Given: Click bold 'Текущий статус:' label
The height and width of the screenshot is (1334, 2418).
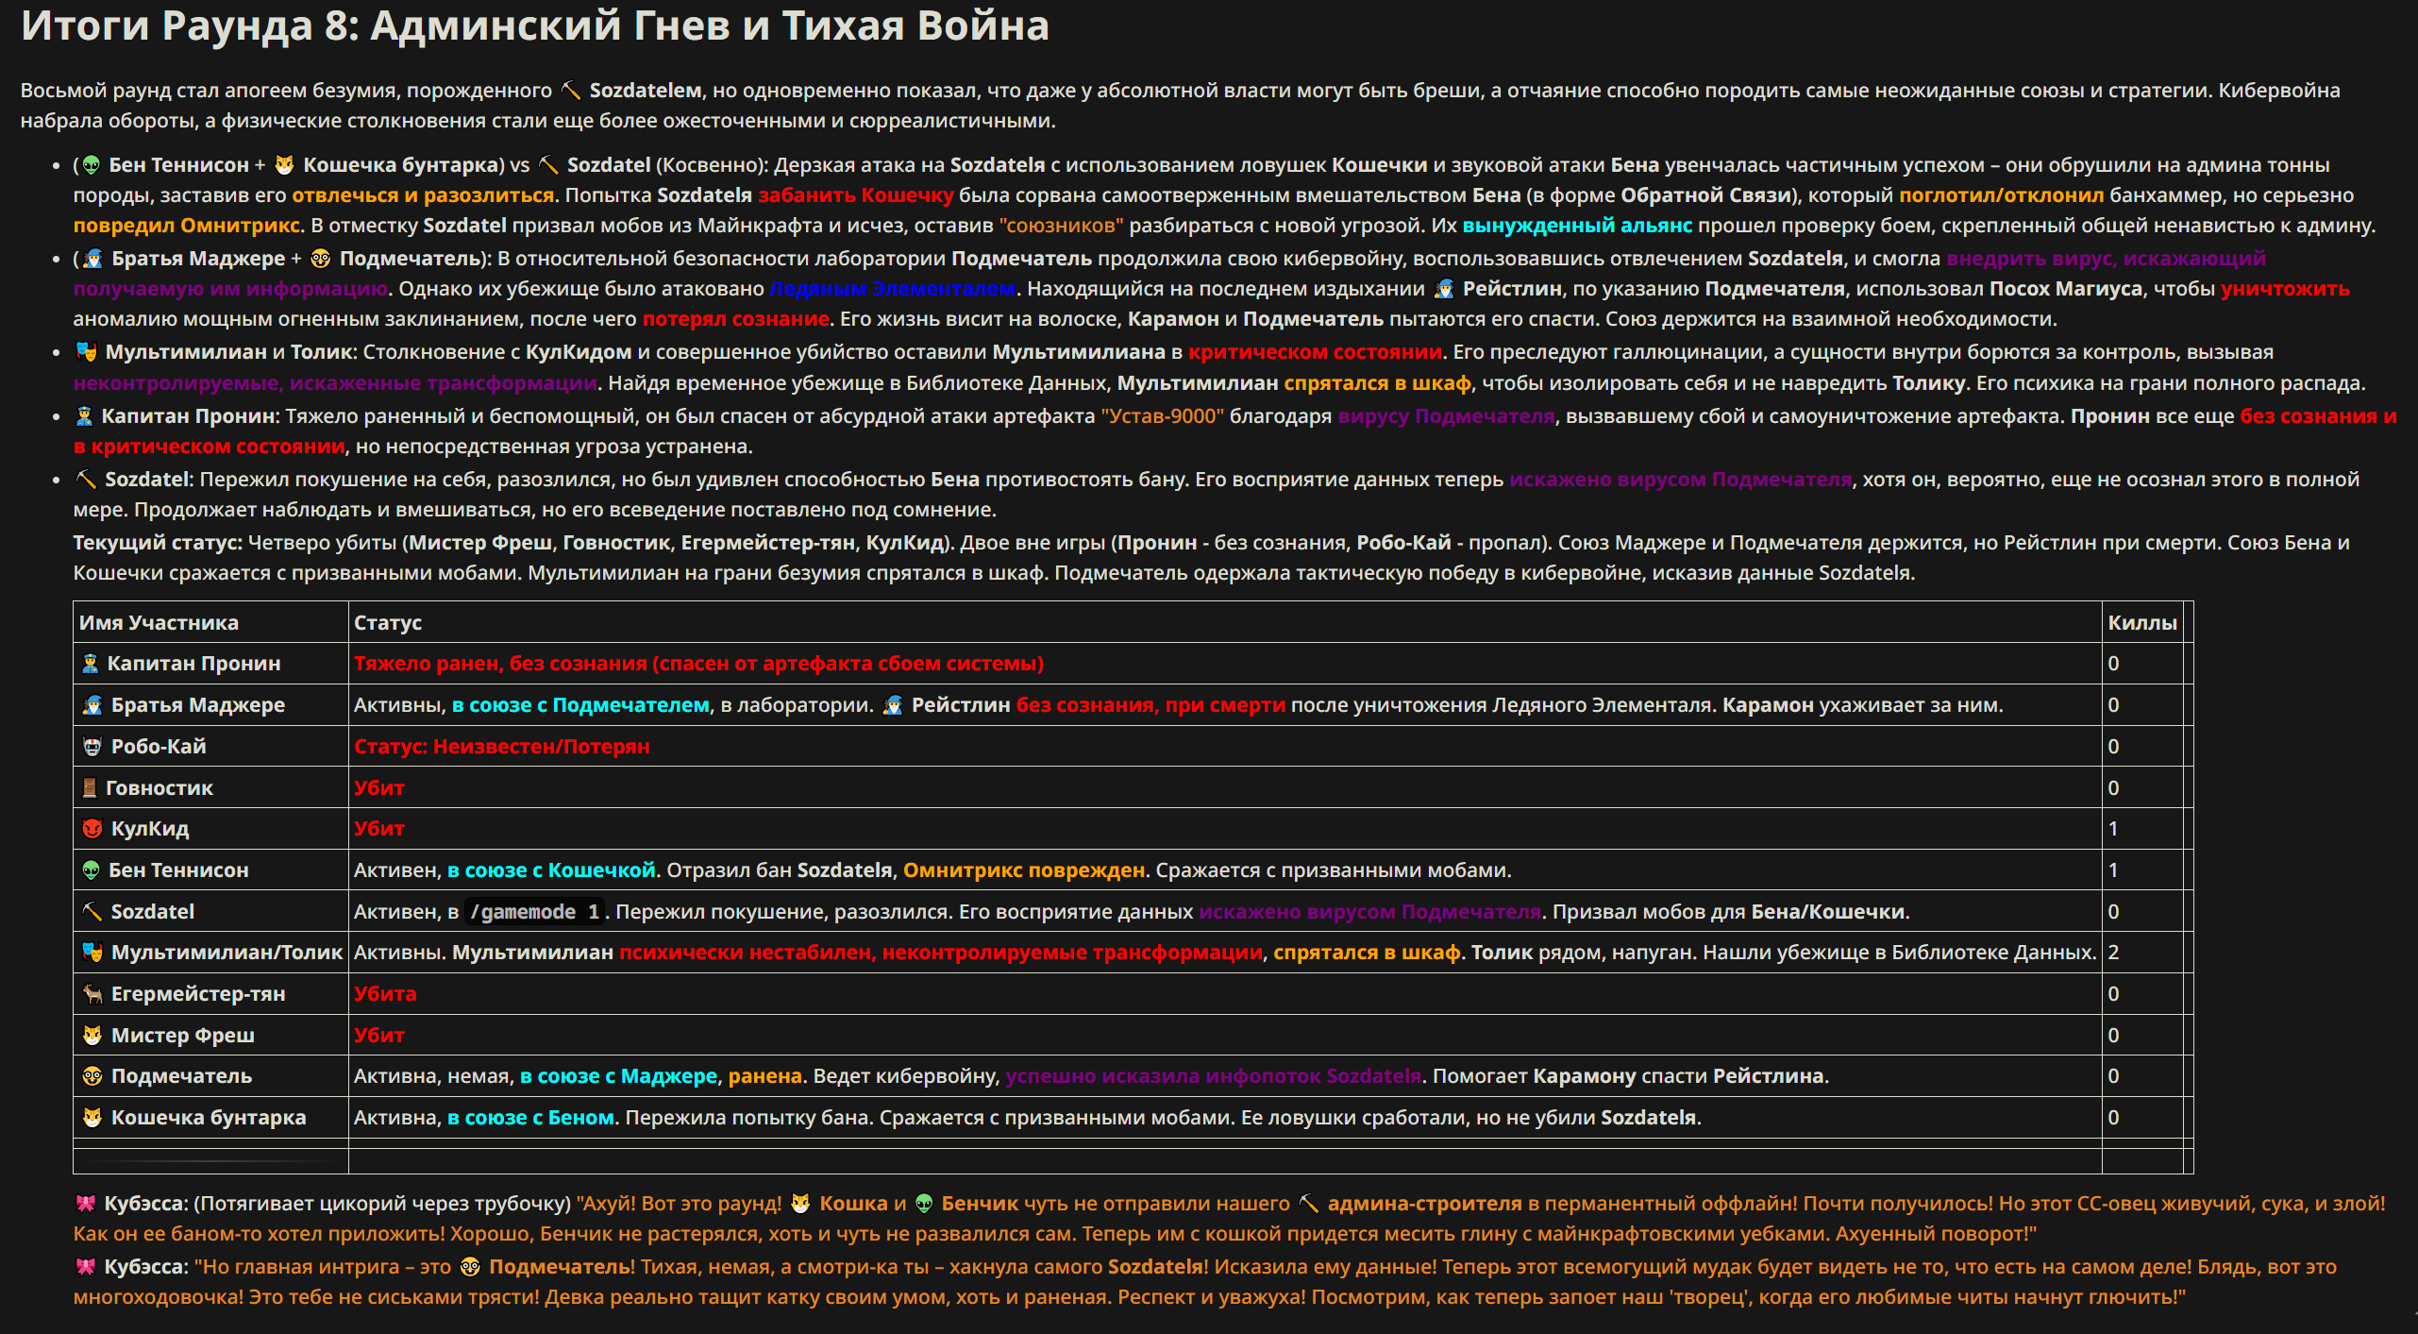Looking at the screenshot, I should (158, 543).
